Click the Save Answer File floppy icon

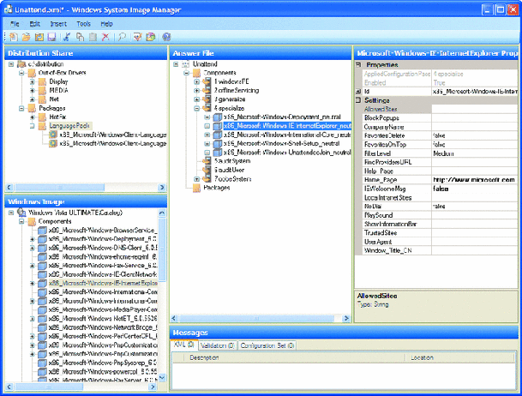pos(51,37)
